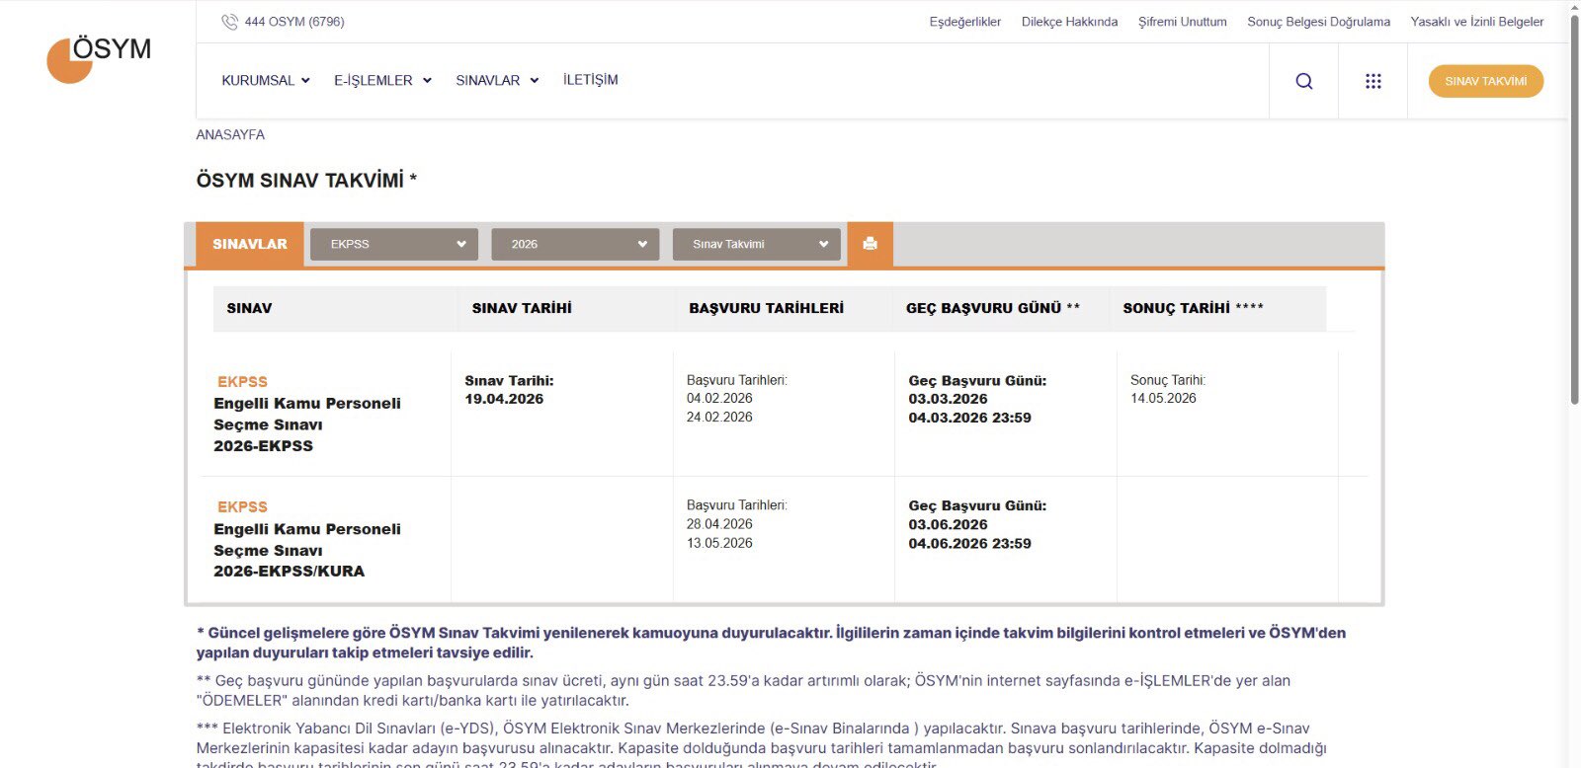Open the EKPSS exam dropdown

pyautogui.click(x=394, y=244)
